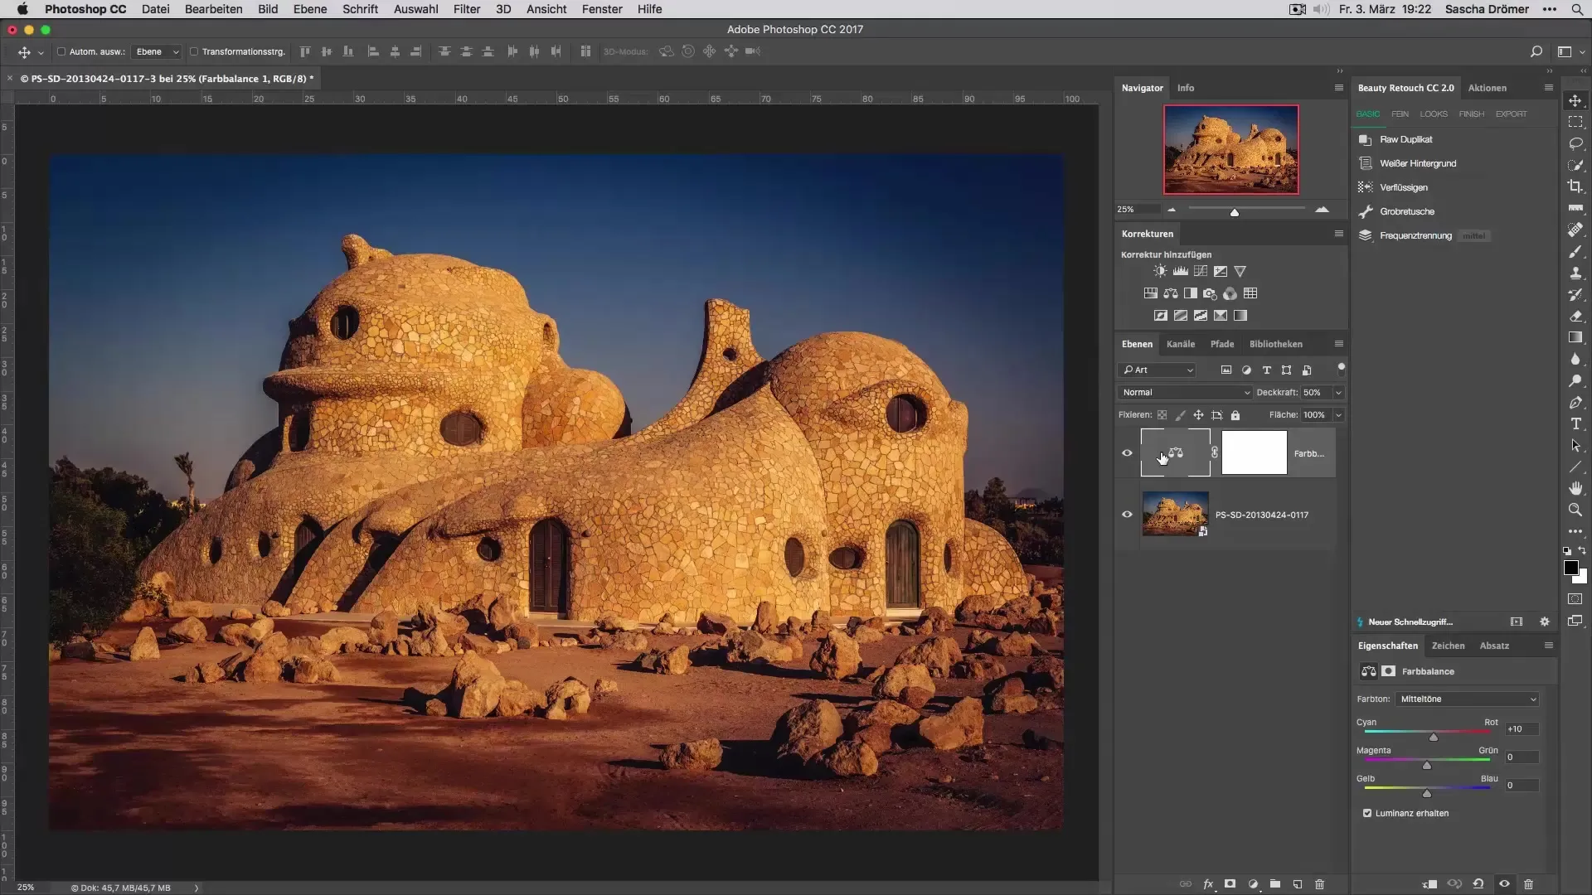Switch to the Aktionen tab
The image size is (1592, 895).
point(1487,88)
